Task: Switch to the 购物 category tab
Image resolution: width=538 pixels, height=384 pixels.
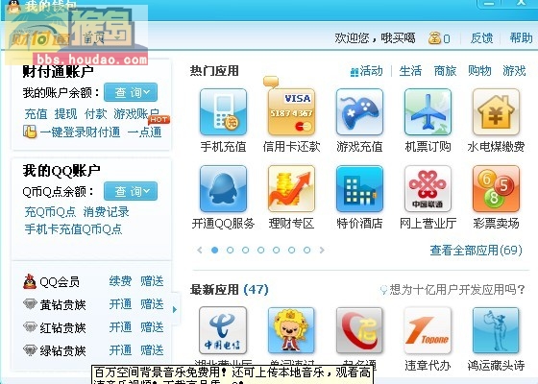Action: tap(479, 71)
